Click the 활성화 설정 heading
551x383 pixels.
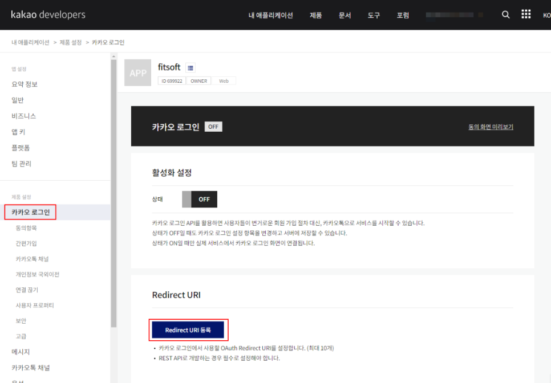[x=172, y=173]
